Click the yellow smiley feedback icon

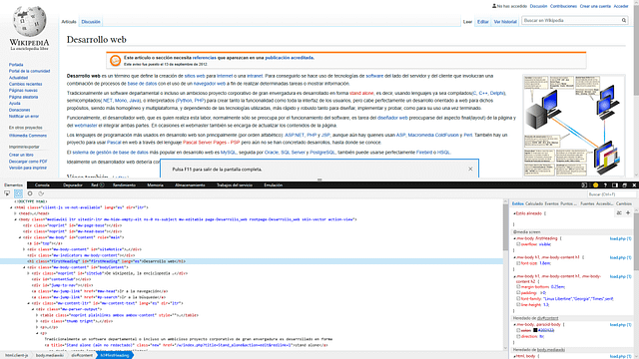595,185
